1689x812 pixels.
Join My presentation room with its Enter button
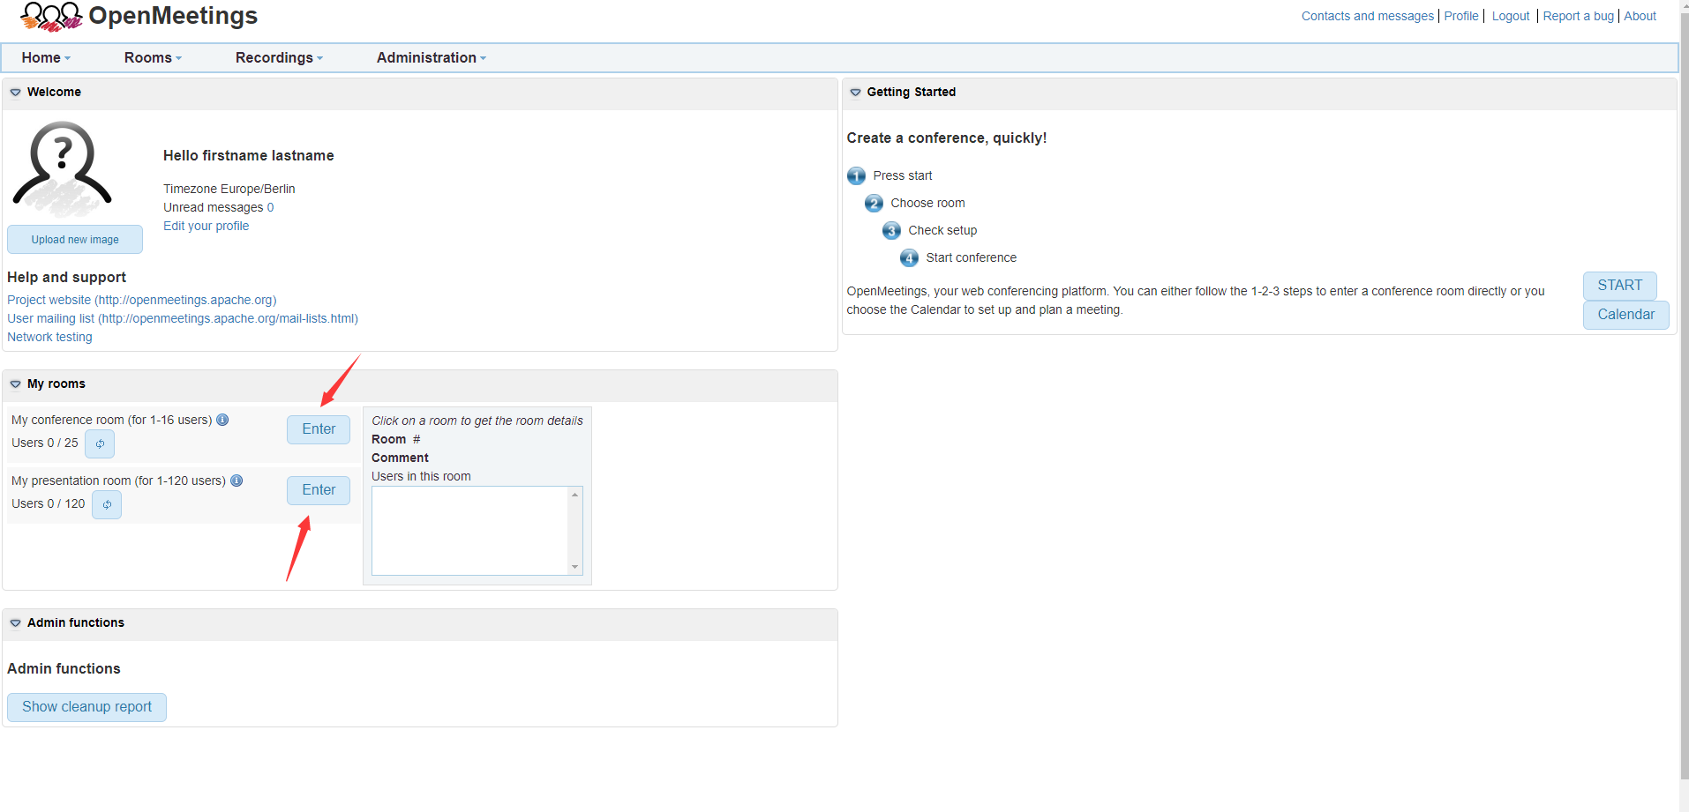click(x=319, y=490)
